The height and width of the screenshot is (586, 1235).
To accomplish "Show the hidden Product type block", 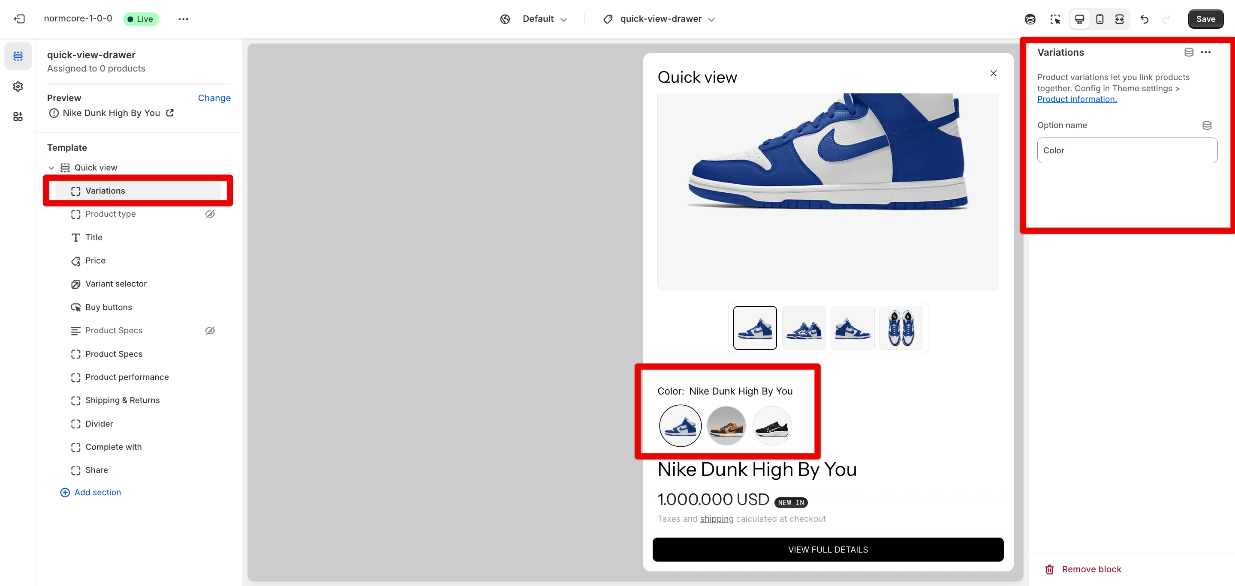I will click(x=210, y=214).
